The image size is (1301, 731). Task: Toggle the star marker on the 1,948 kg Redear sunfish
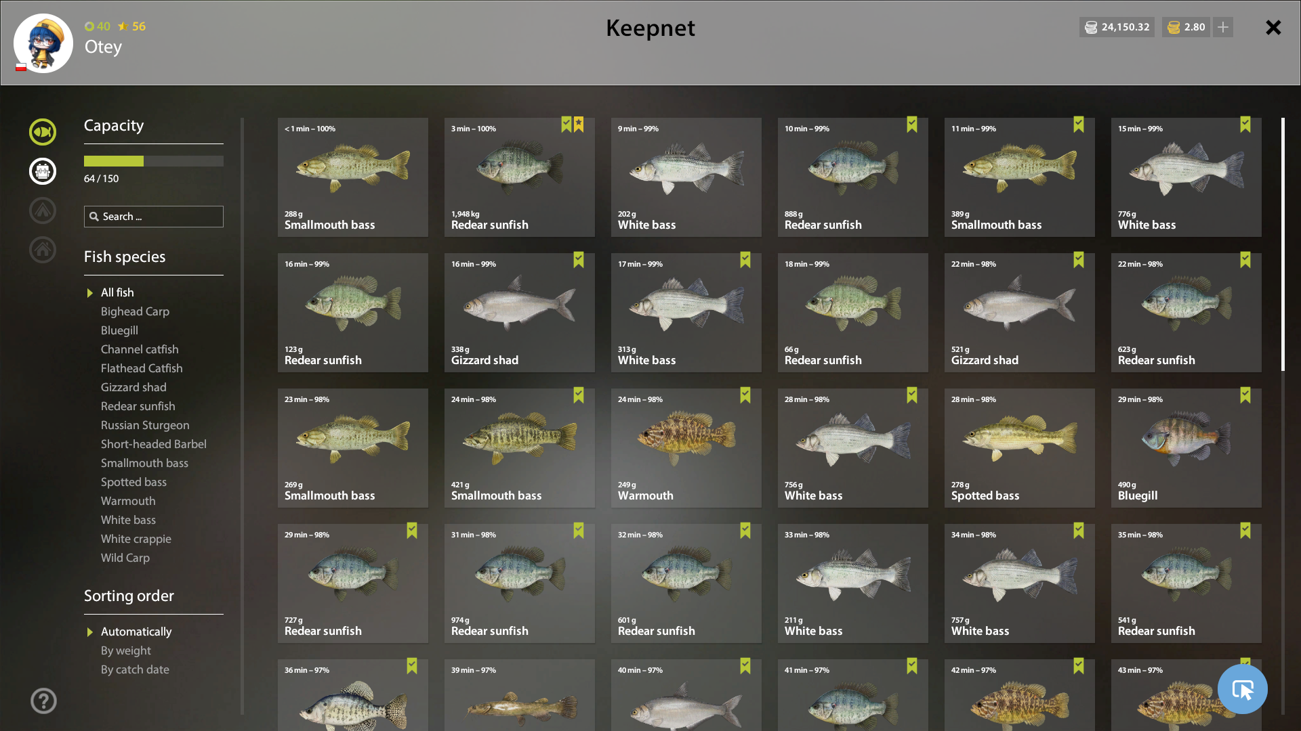tap(579, 125)
